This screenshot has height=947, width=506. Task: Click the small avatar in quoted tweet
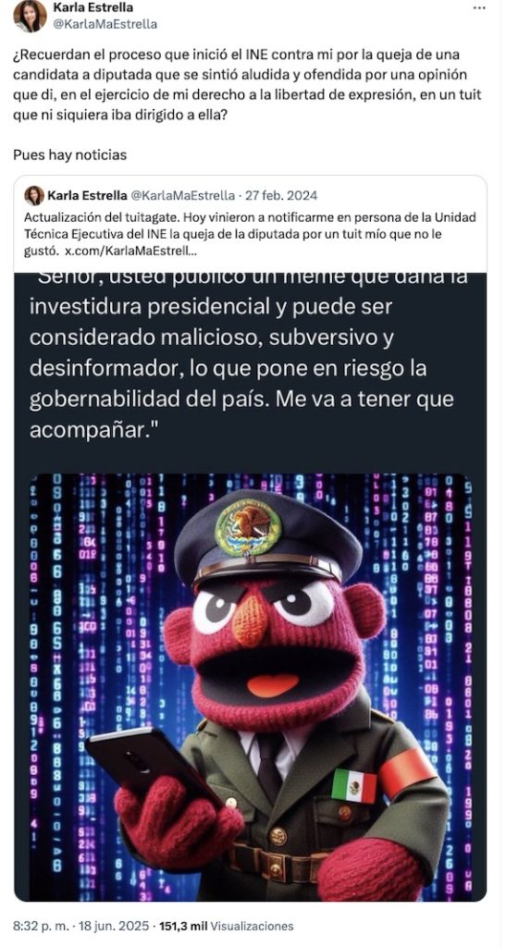(x=34, y=195)
